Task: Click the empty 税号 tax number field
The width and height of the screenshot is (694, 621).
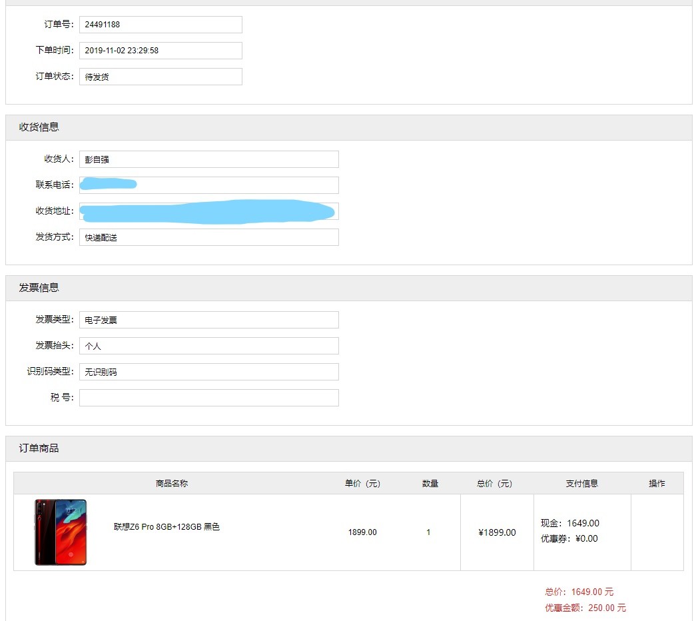Action: pyautogui.click(x=209, y=398)
